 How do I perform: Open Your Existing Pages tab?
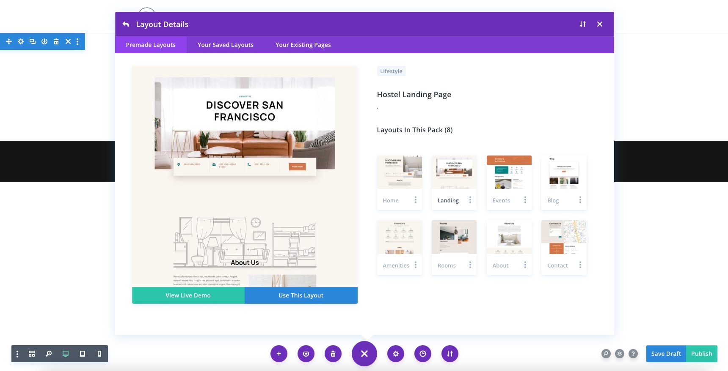tap(303, 45)
